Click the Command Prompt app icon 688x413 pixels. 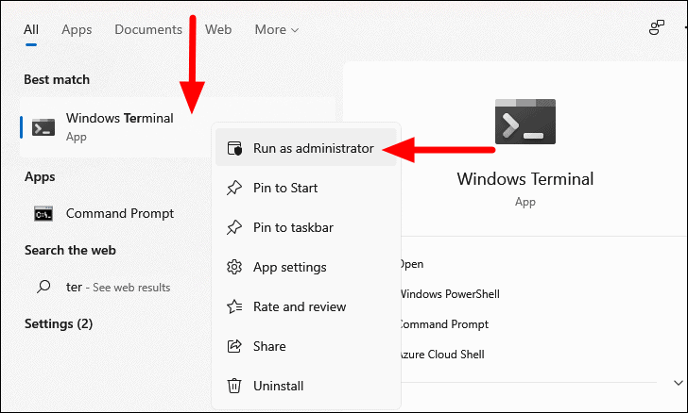coord(43,214)
